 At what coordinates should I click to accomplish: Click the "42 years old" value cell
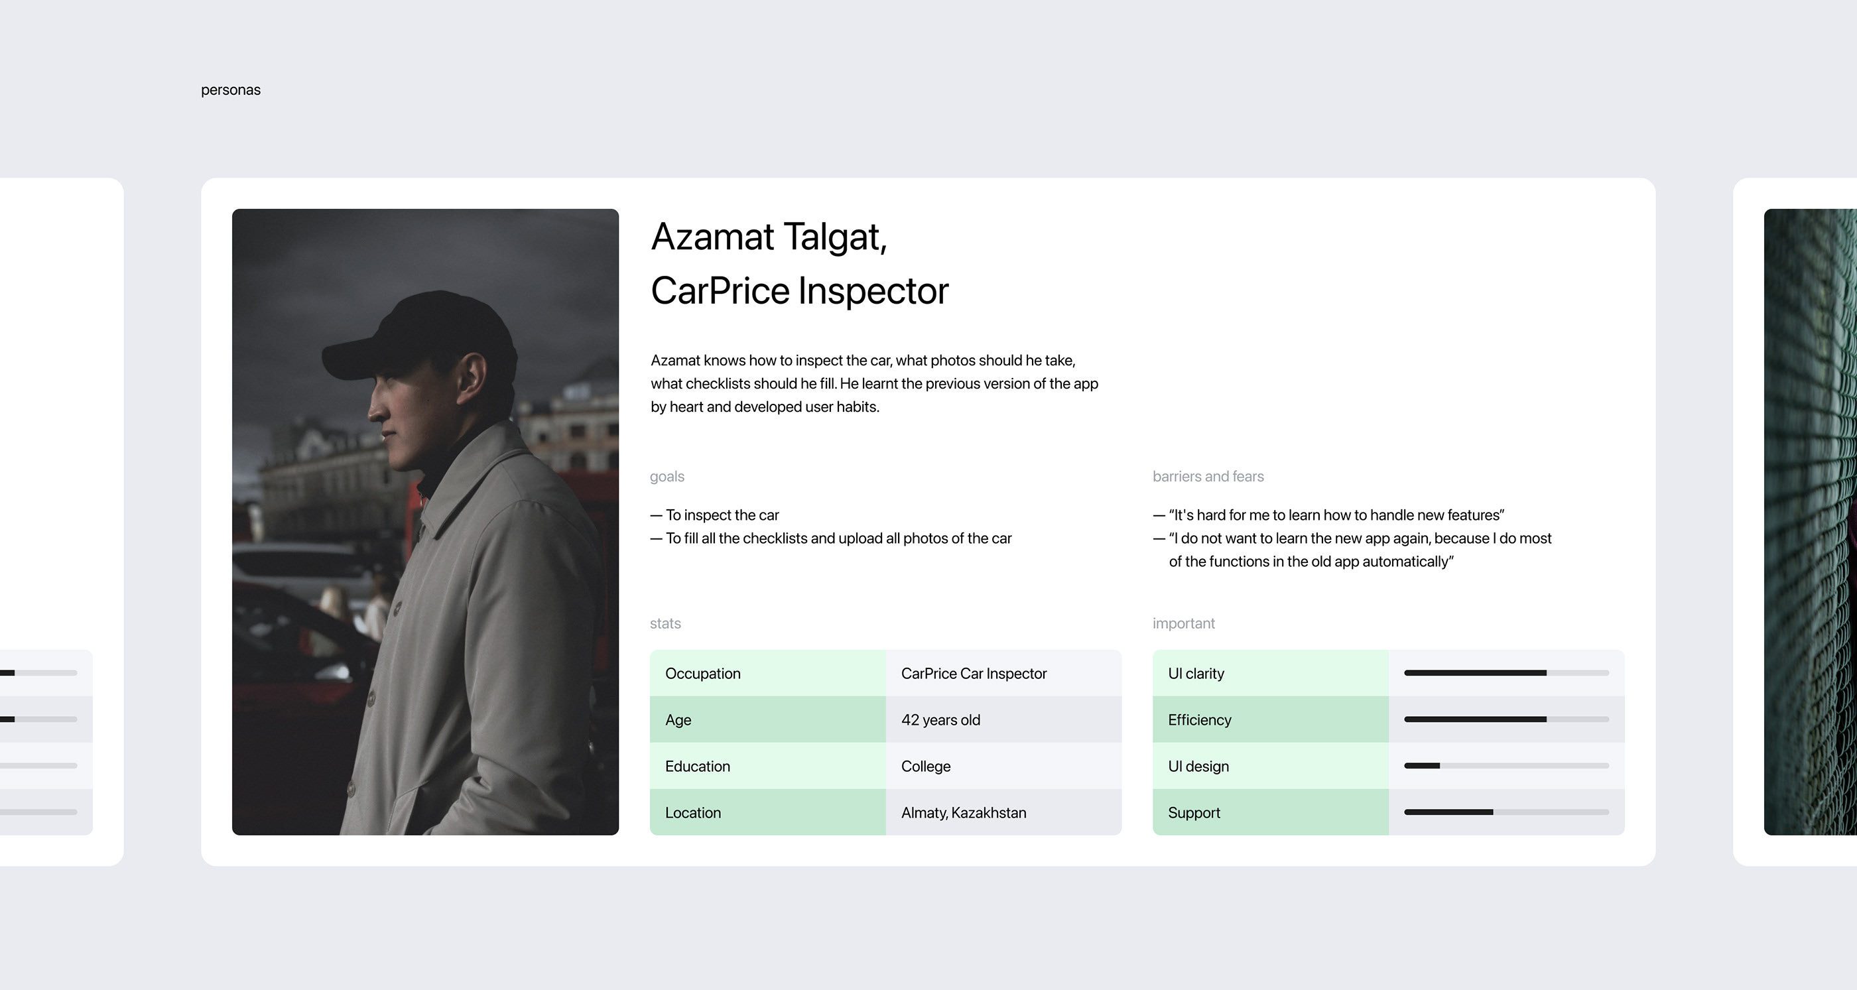tap(940, 720)
